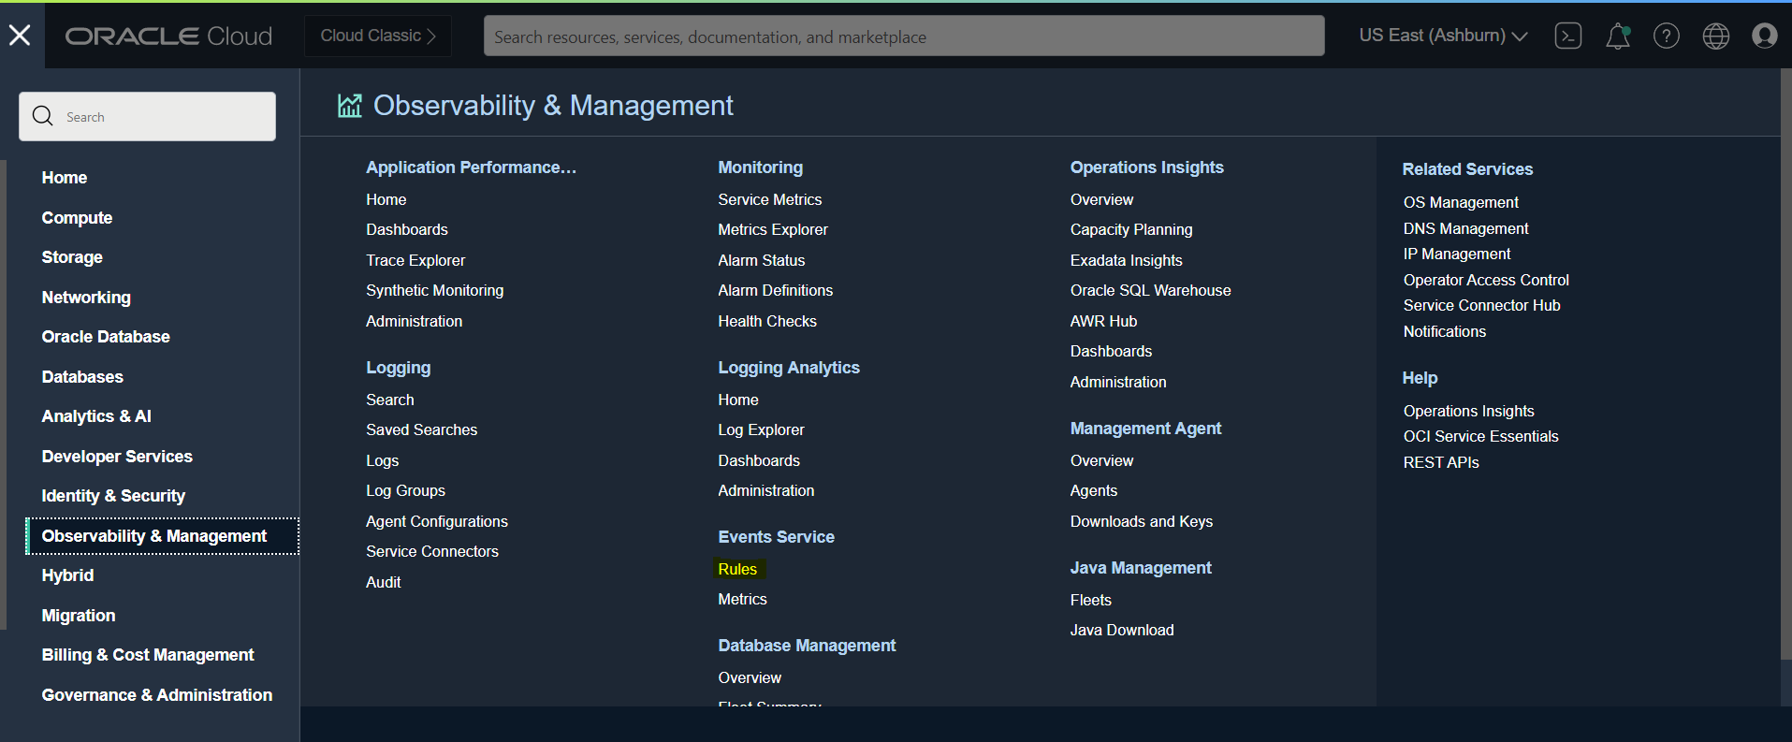Select Identity & Security in sidebar
The image size is (1792, 742).
113,496
